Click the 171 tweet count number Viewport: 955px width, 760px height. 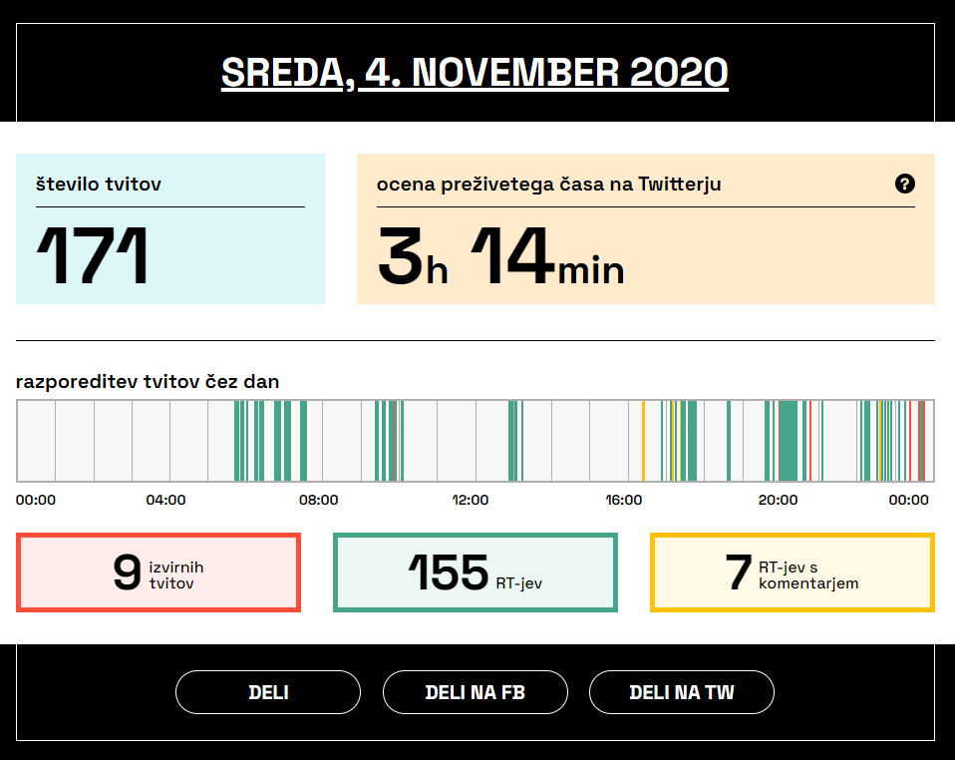pos(93,255)
